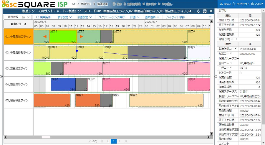Expand the left side panel handle

click(x=1, y=77)
